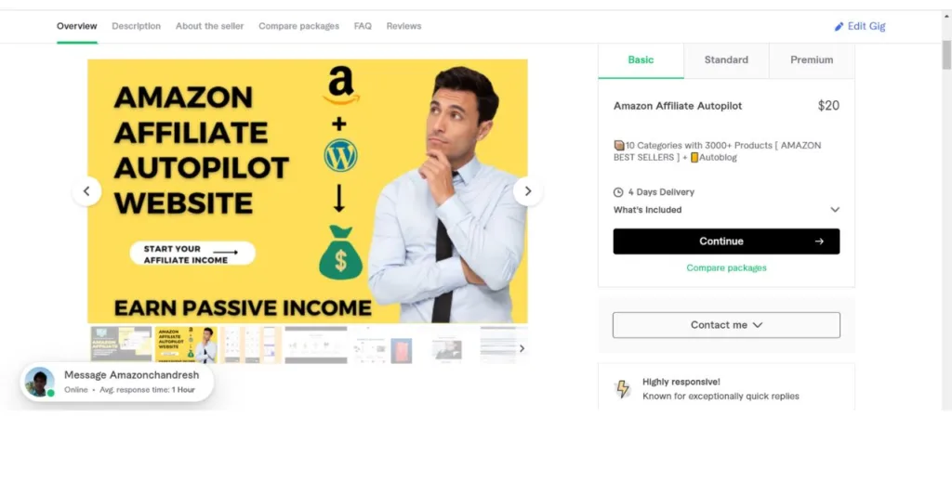Select the Basic package tab
952x495 pixels.
pyautogui.click(x=641, y=60)
